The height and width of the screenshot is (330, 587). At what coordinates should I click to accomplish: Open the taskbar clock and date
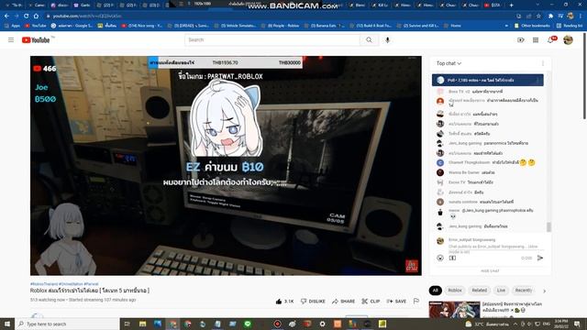[562, 324]
